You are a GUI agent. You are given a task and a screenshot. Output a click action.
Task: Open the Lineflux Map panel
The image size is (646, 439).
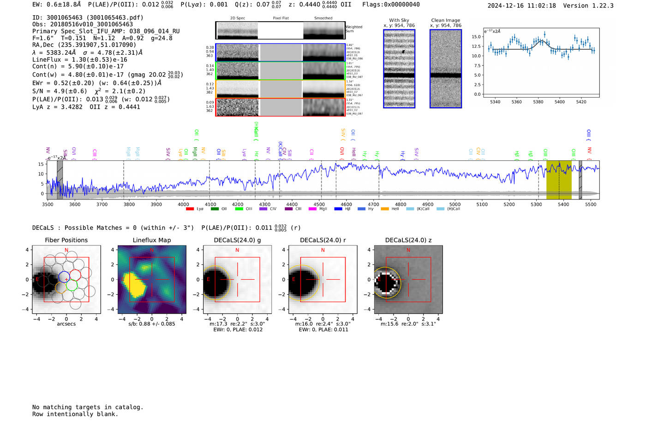[x=152, y=280]
